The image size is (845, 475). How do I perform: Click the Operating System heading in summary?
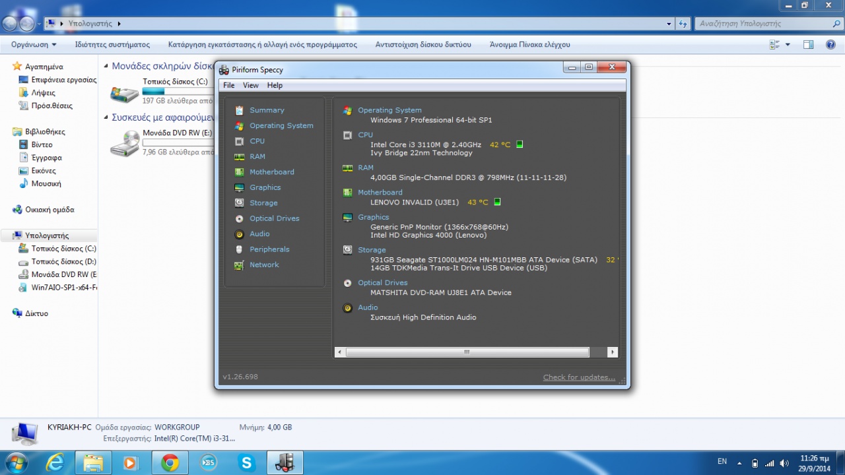click(x=389, y=110)
